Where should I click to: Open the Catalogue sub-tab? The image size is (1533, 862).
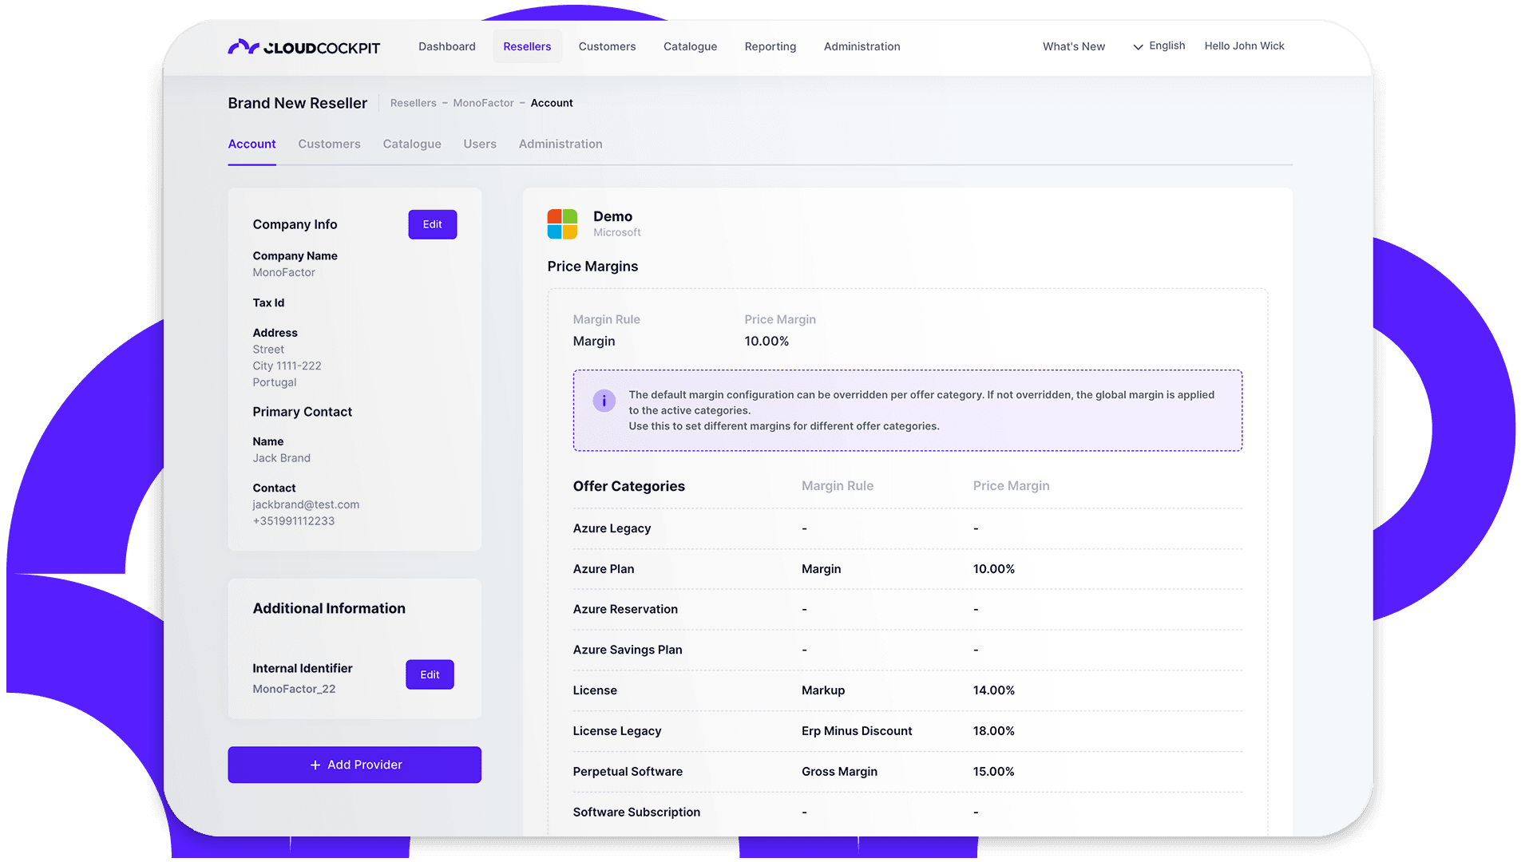point(412,144)
